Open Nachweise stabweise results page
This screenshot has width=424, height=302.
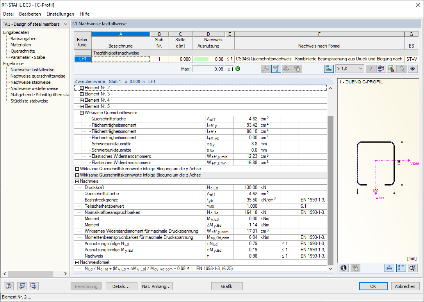click(x=30, y=82)
